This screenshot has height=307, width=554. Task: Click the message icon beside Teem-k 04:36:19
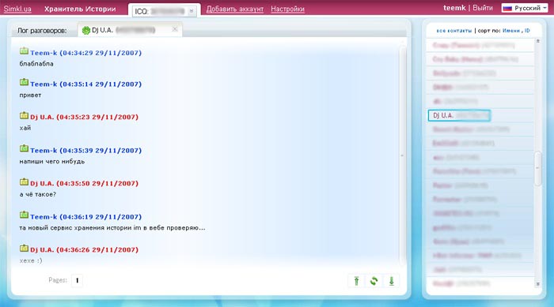pos(24,215)
